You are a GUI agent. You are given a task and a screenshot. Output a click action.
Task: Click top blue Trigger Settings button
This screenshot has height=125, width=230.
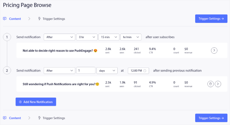tap(211, 19)
